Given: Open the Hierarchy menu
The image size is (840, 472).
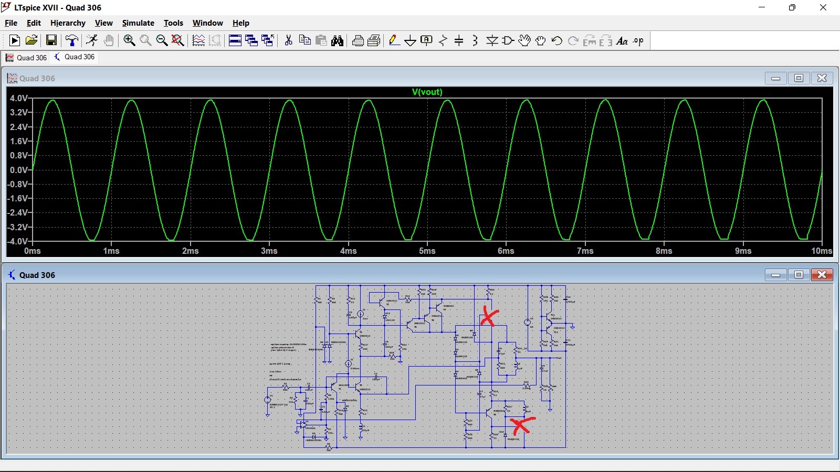Looking at the screenshot, I should click(68, 23).
